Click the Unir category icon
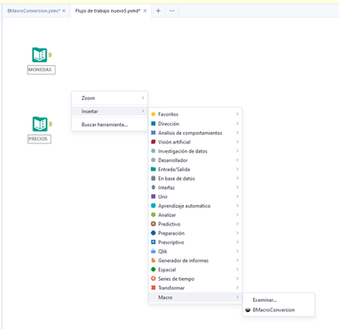The width and height of the screenshot is (339, 329). [x=153, y=196]
